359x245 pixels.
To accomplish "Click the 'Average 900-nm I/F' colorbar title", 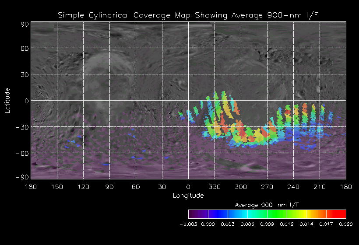I will click(267, 205).
